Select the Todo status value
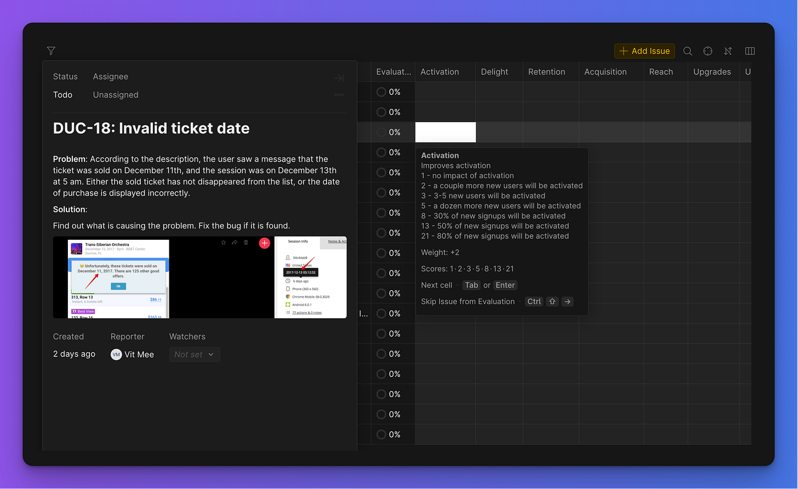The width and height of the screenshot is (798, 489). click(62, 95)
